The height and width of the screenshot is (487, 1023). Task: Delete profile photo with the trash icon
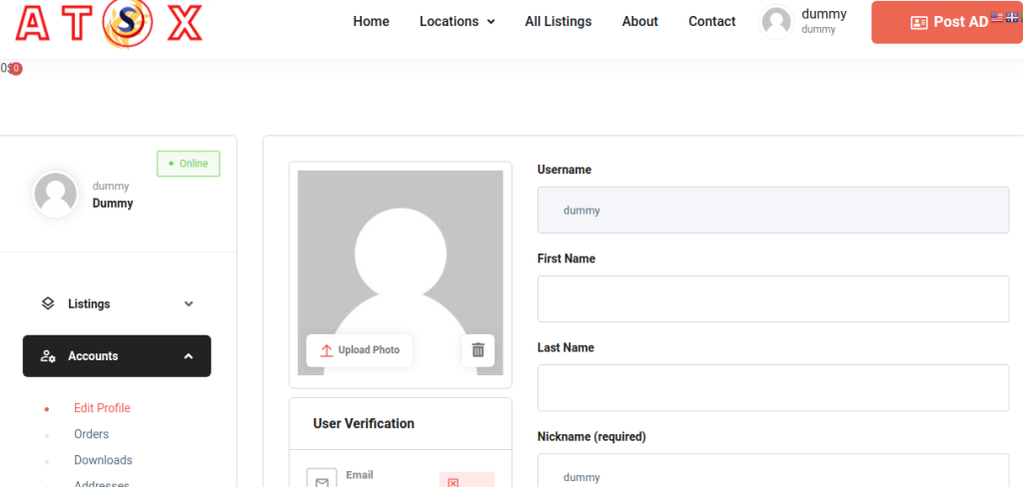[x=478, y=349]
